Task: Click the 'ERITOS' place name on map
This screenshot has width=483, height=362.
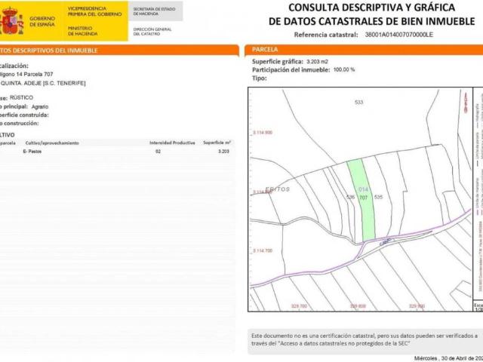Action: point(278,189)
